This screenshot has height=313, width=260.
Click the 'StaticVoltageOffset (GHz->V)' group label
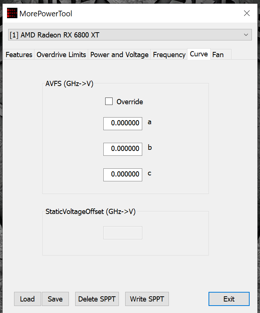(x=90, y=211)
